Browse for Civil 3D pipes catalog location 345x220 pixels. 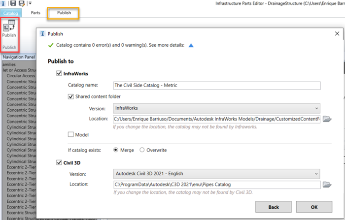tap(327, 185)
